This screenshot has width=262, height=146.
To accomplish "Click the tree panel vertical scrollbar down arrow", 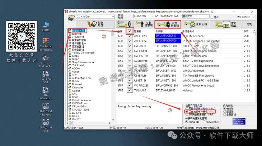I will (113, 120).
